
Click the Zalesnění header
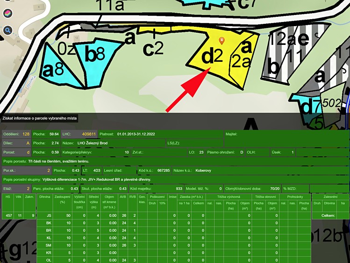click(x=330, y=197)
